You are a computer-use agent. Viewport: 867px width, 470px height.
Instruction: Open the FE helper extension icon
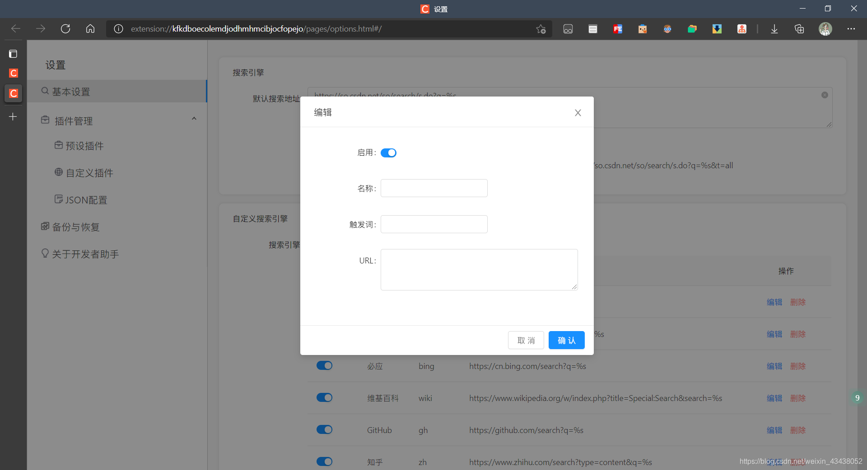click(618, 29)
